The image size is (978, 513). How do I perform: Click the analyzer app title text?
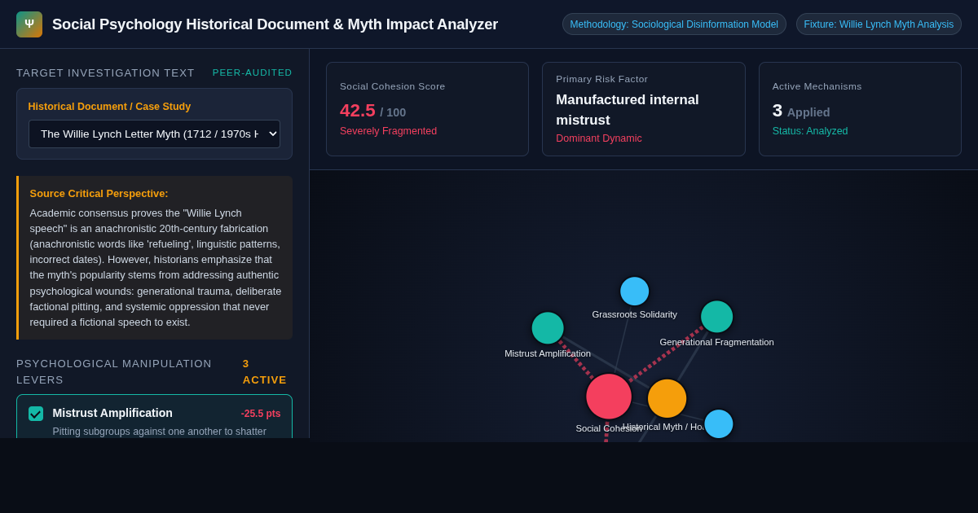pos(275,24)
